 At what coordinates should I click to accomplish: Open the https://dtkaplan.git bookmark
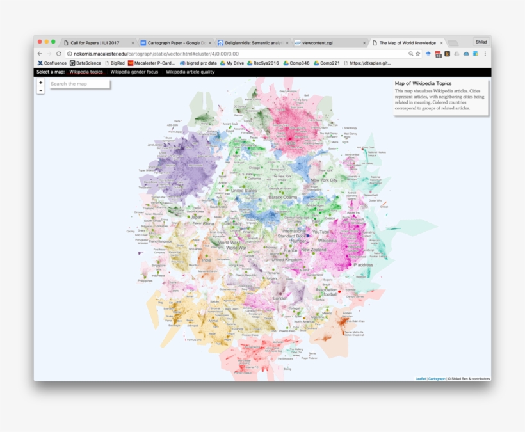pos(367,63)
